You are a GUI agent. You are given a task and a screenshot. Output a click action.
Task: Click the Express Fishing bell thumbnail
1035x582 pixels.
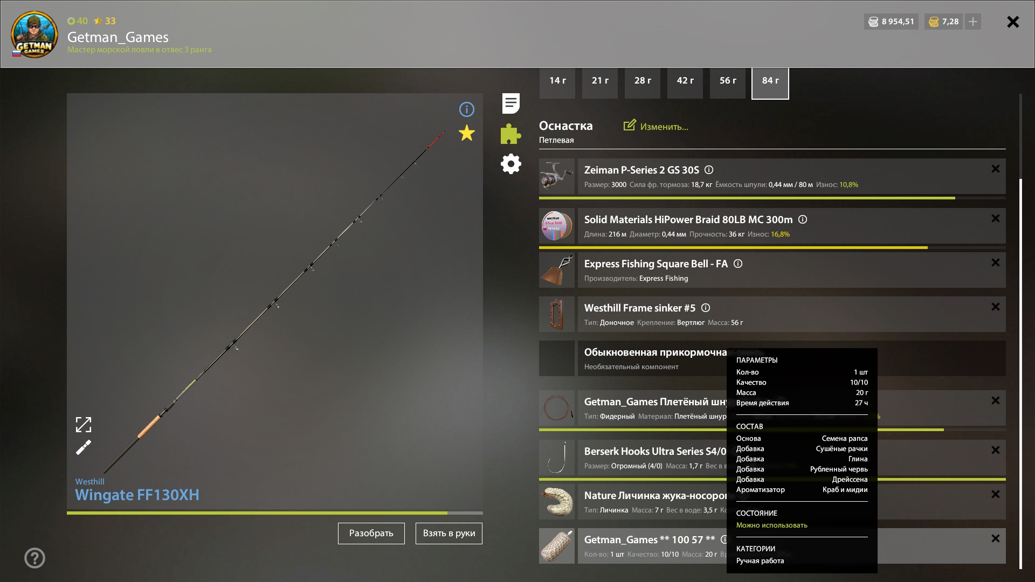click(x=557, y=270)
